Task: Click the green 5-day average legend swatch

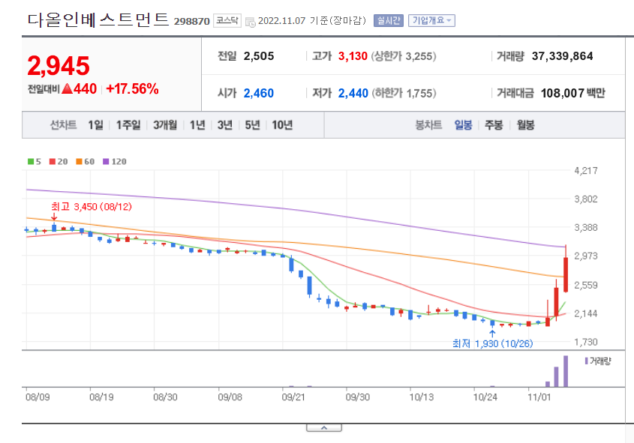Action: point(31,161)
